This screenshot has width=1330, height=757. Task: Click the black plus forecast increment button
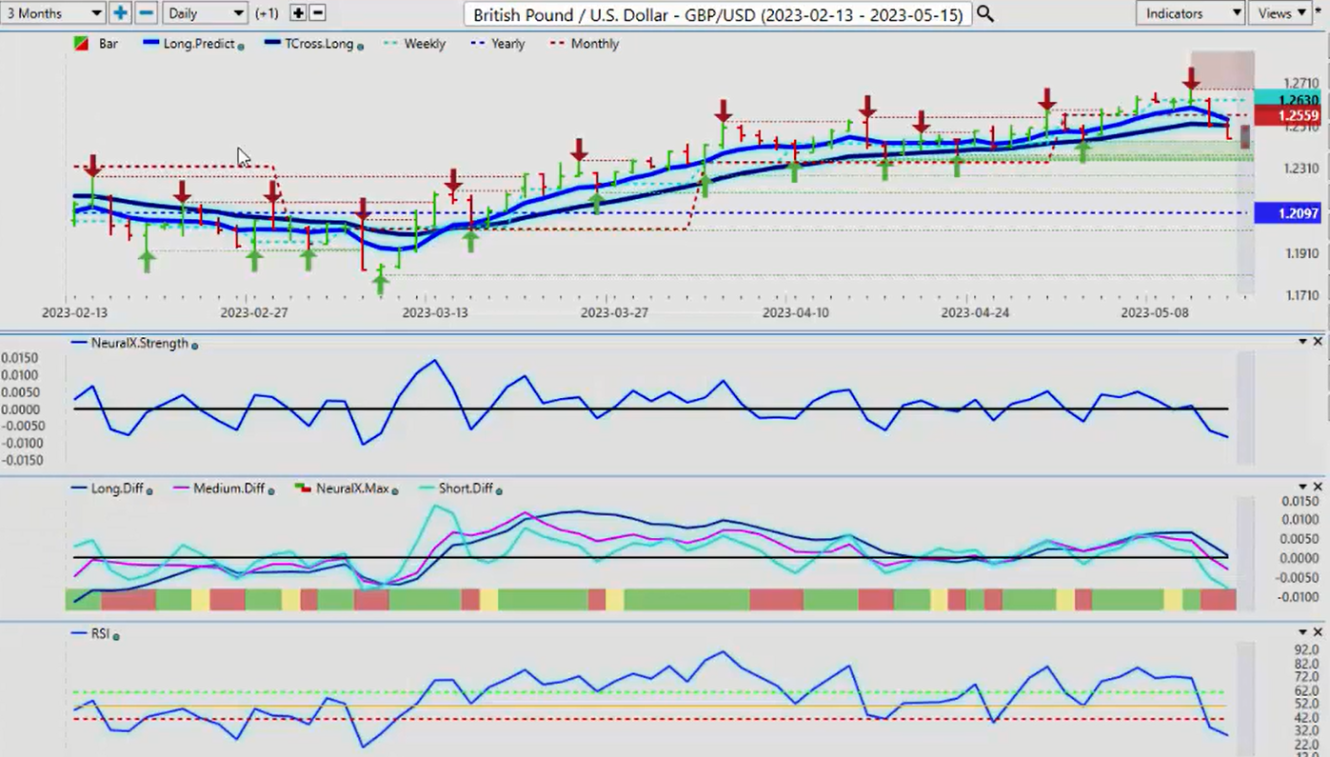[298, 13]
